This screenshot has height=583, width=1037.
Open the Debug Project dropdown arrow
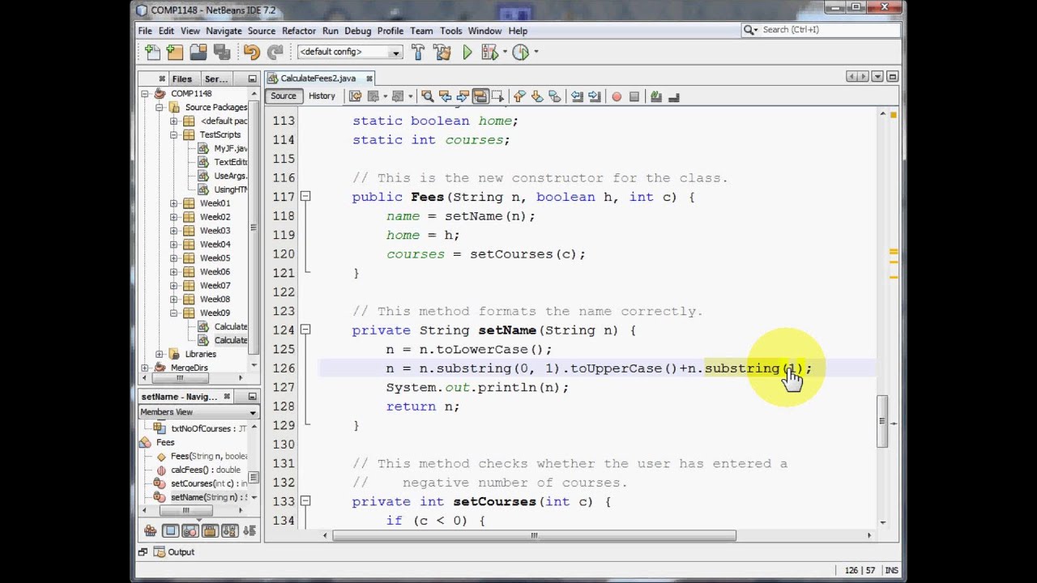point(503,53)
